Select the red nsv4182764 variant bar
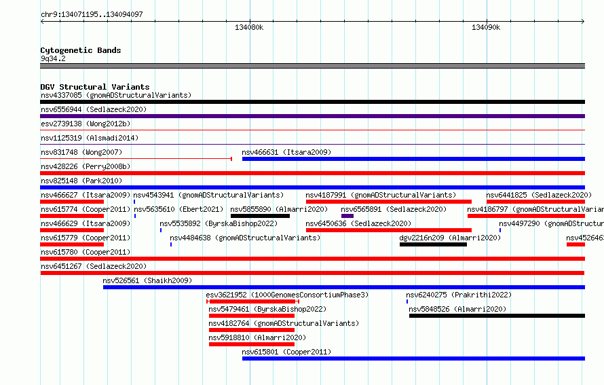 (x=252, y=330)
